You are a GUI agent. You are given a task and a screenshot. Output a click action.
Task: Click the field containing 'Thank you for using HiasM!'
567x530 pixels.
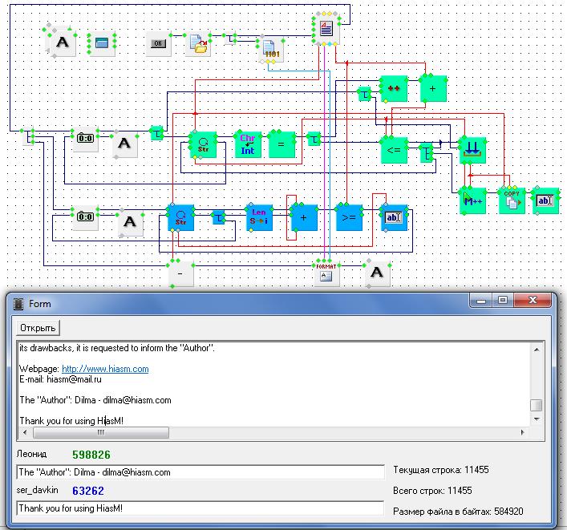(200, 508)
